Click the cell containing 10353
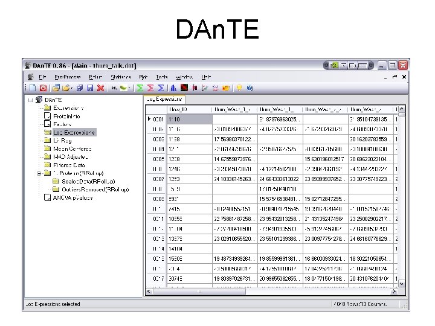The width and height of the screenshot is (435, 326). pos(190,219)
